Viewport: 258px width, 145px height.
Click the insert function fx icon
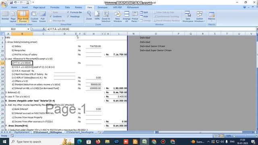(x=44, y=29)
